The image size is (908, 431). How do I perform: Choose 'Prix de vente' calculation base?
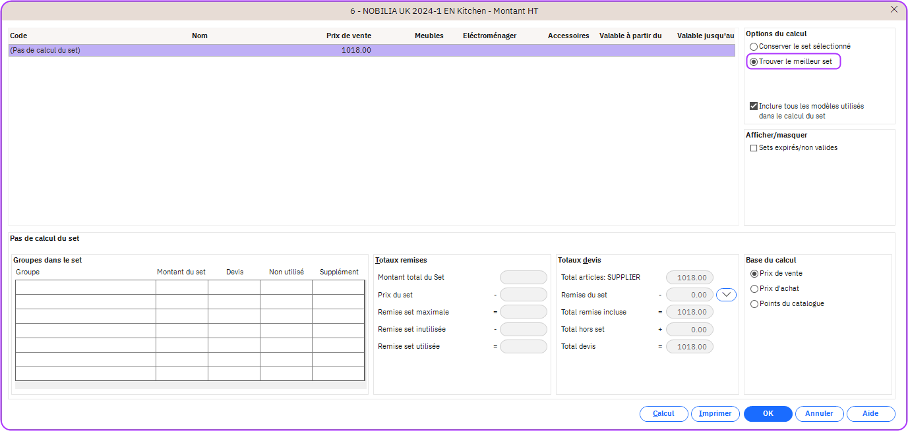(x=754, y=274)
